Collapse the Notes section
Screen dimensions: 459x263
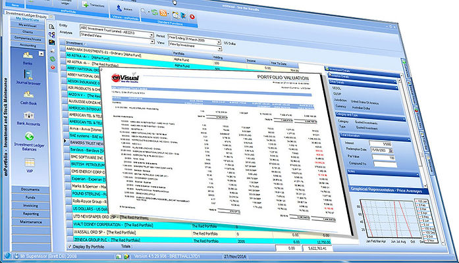[417, 175]
